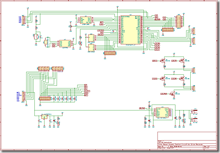
Task: Click the lone transistor below the four-transistor group
Action: point(173,94)
